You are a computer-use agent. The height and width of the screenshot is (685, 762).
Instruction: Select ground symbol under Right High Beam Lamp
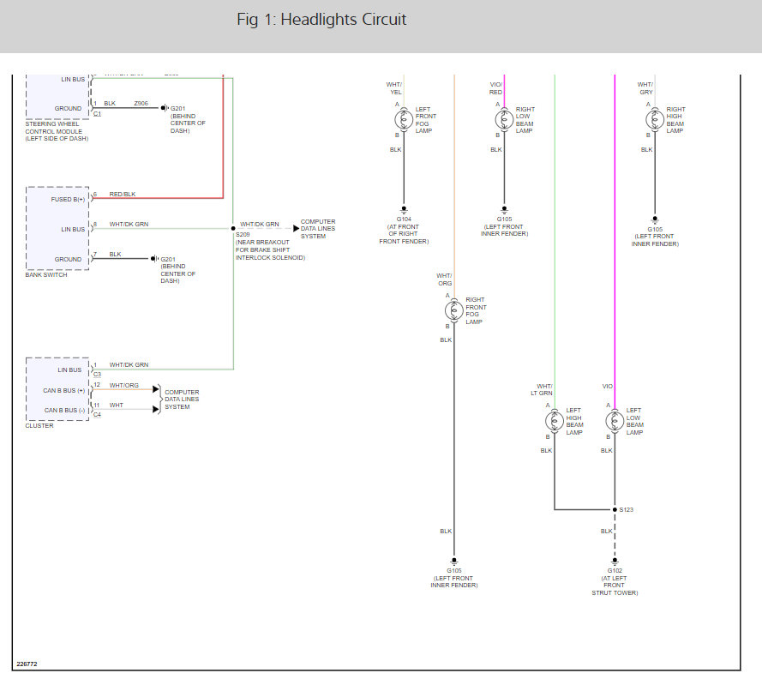(655, 219)
